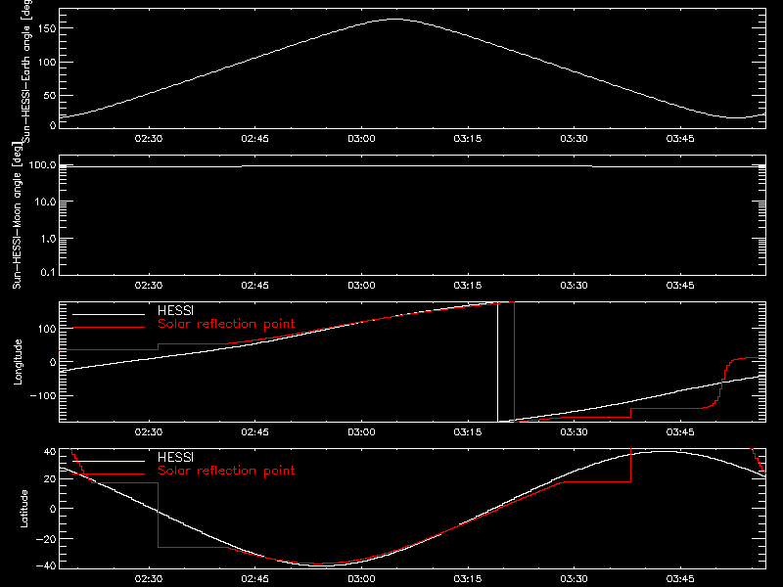Click the 10.0 tick on Moon angle plot
The height and width of the screenshot is (587, 783).
(45, 203)
